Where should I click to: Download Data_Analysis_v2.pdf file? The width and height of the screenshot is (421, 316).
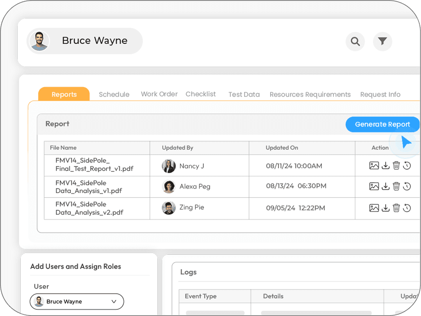pyautogui.click(x=385, y=208)
